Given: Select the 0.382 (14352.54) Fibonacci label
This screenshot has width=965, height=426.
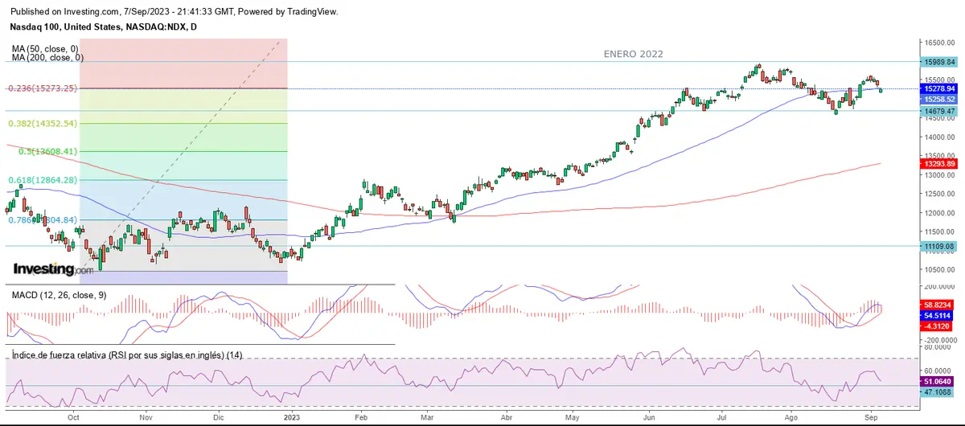Looking at the screenshot, I should [x=43, y=124].
